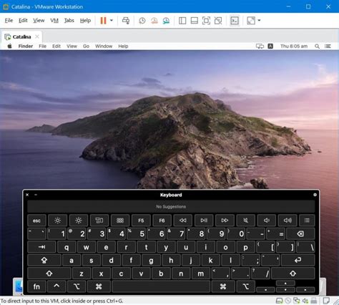Click the sound device status bar icon

click(305, 301)
